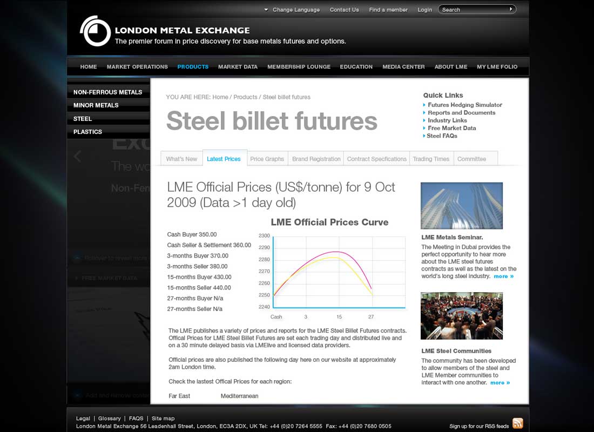Open the FAQS footer link
The height and width of the screenshot is (432, 594).
(x=136, y=418)
